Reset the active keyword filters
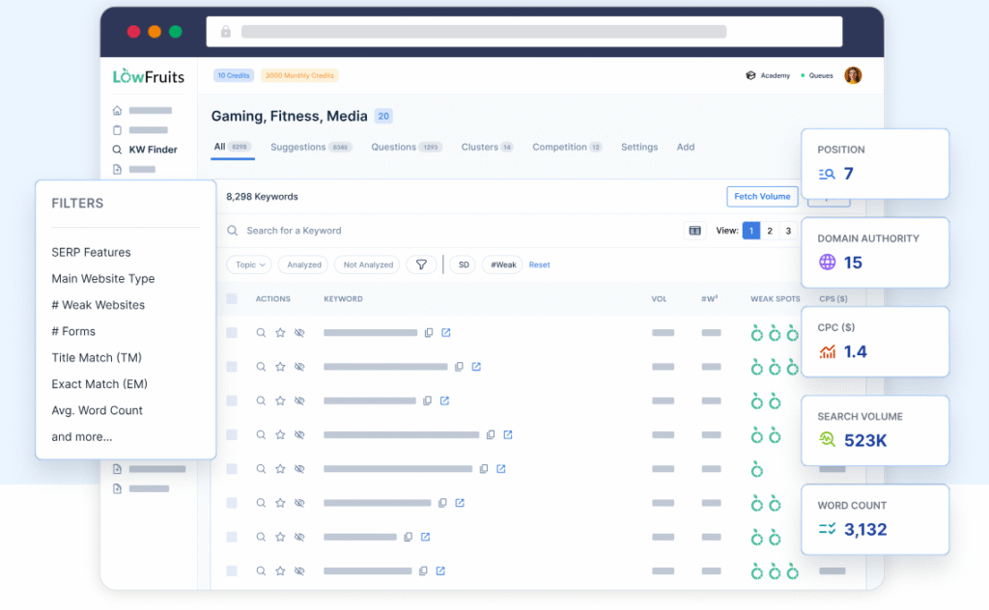The width and height of the screenshot is (989, 610). 539,264
